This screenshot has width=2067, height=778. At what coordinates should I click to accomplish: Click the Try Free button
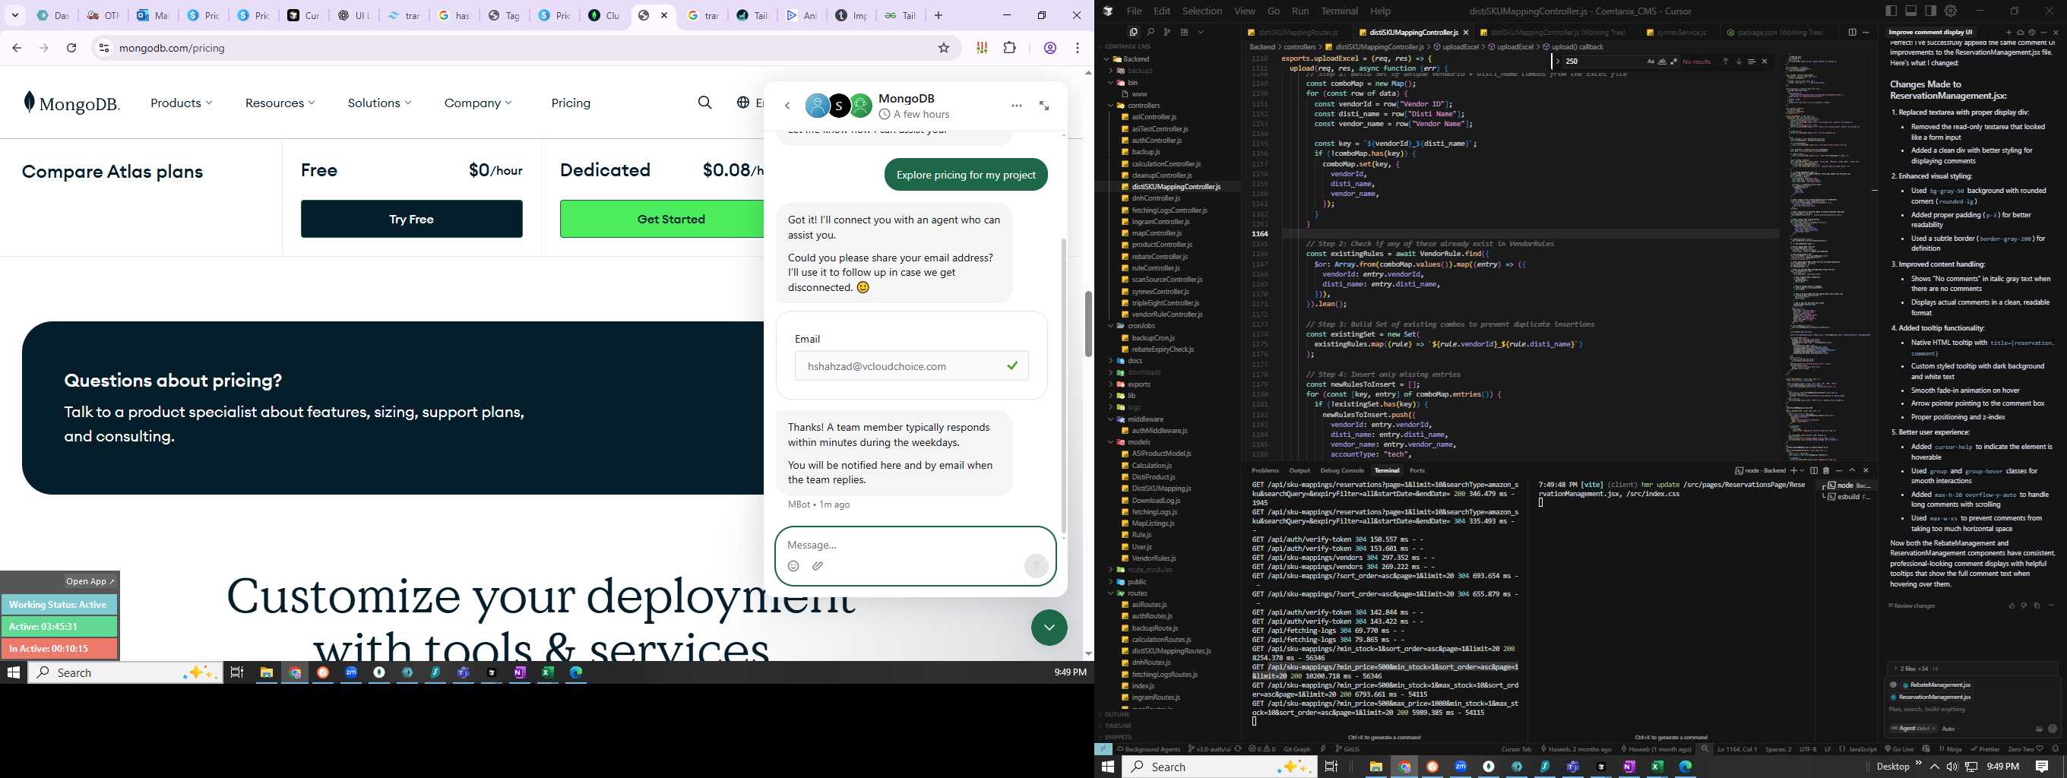pos(412,219)
